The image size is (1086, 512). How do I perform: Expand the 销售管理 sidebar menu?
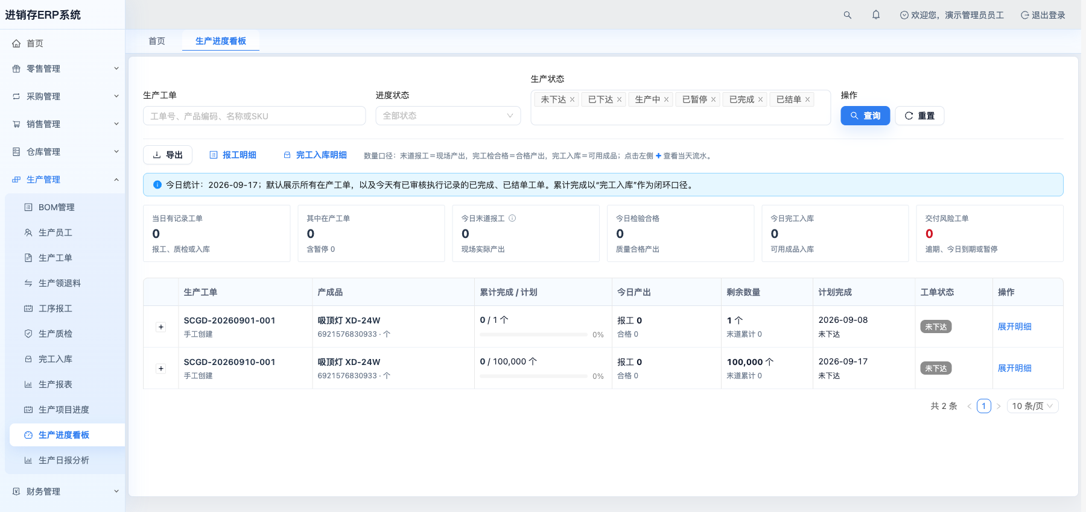[x=63, y=124]
